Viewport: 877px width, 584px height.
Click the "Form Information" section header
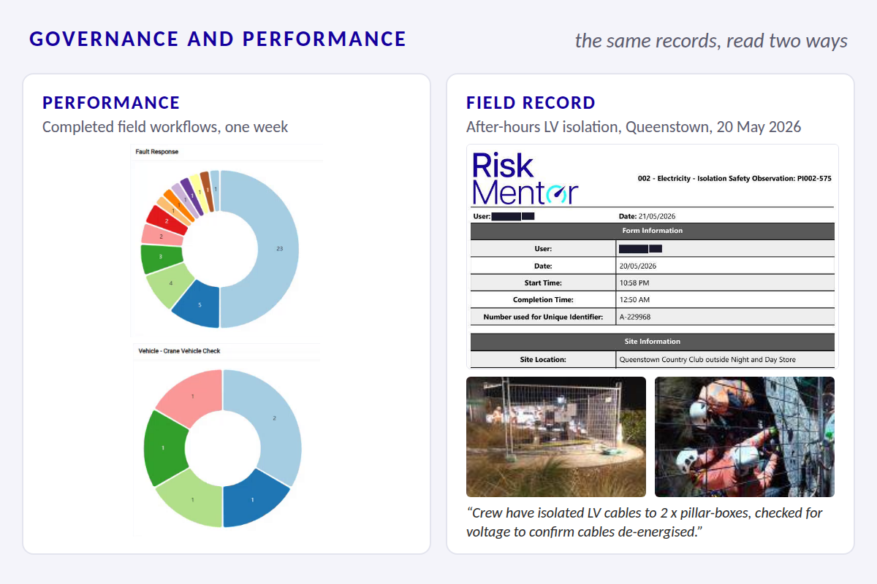click(652, 231)
